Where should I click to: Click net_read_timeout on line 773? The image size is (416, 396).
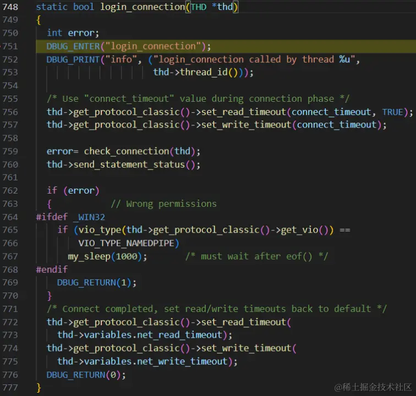point(179,335)
